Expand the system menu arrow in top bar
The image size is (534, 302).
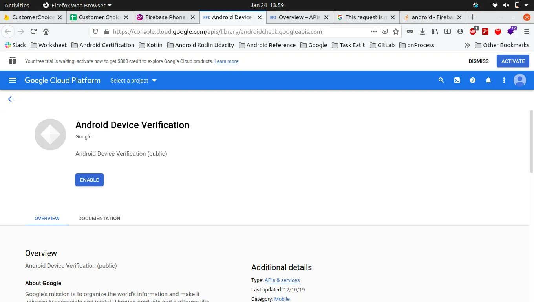tap(527, 5)
